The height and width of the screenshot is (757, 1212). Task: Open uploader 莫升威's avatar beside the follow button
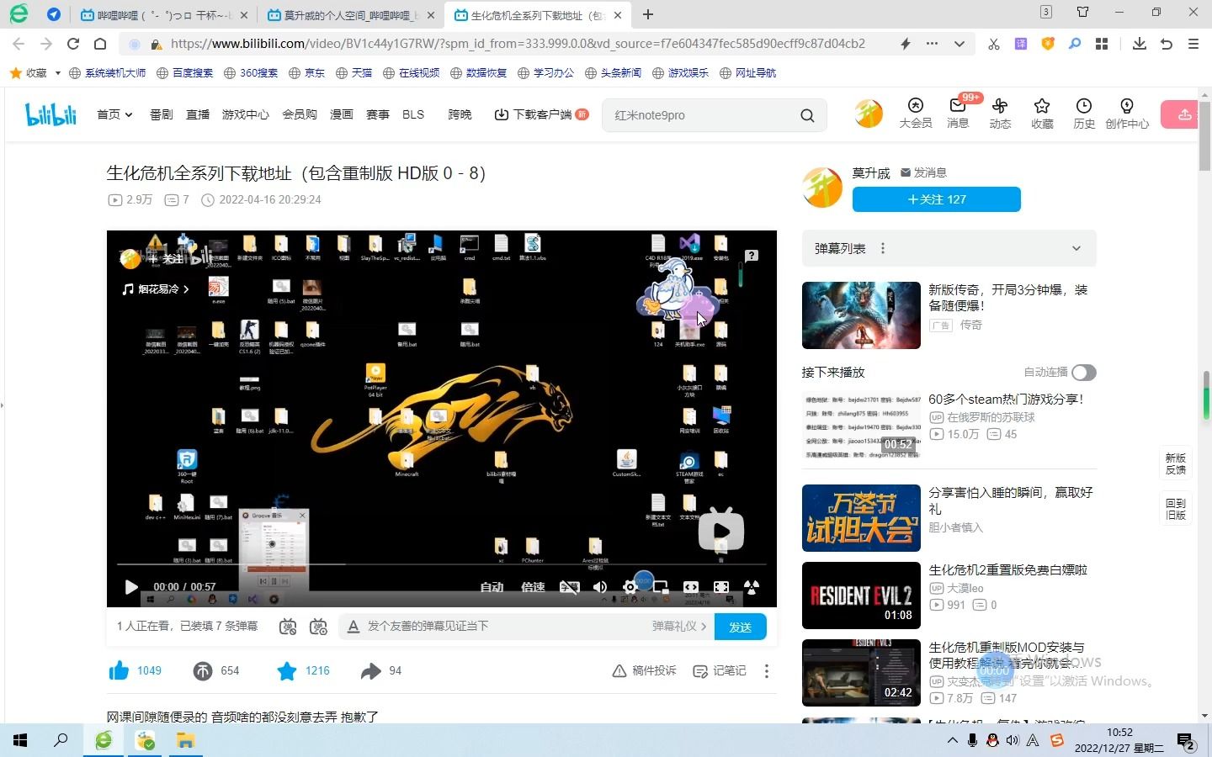[x=822, y=186]
